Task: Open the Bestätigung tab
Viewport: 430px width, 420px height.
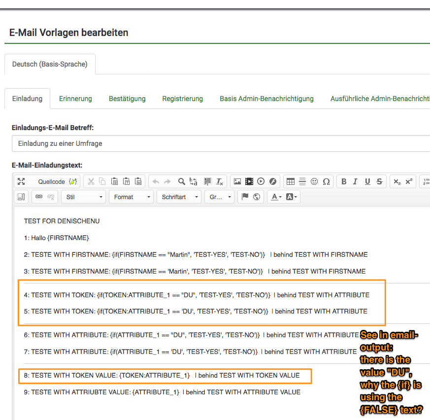Action: point(127,99)
